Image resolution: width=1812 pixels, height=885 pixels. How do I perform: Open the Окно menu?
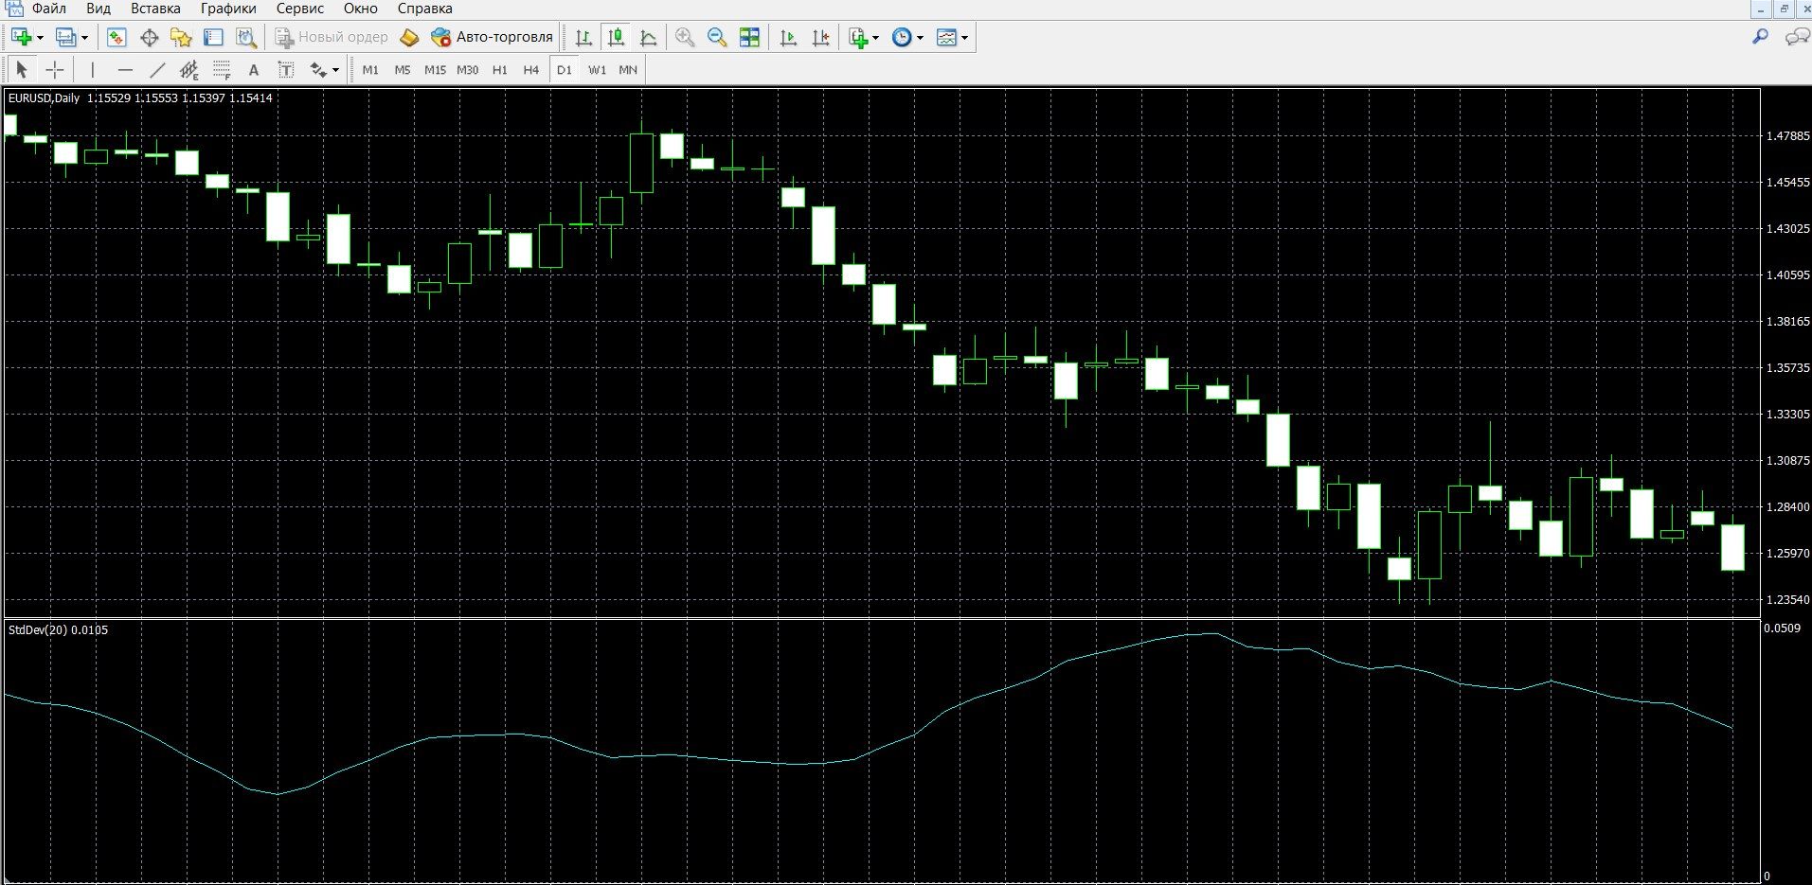[360, 9]
